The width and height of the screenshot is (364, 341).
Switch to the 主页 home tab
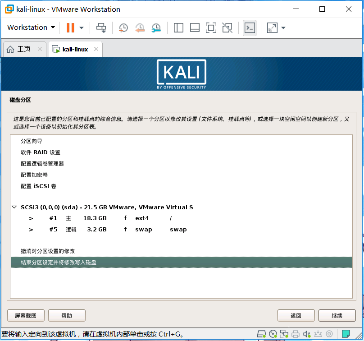pos(24,49)
